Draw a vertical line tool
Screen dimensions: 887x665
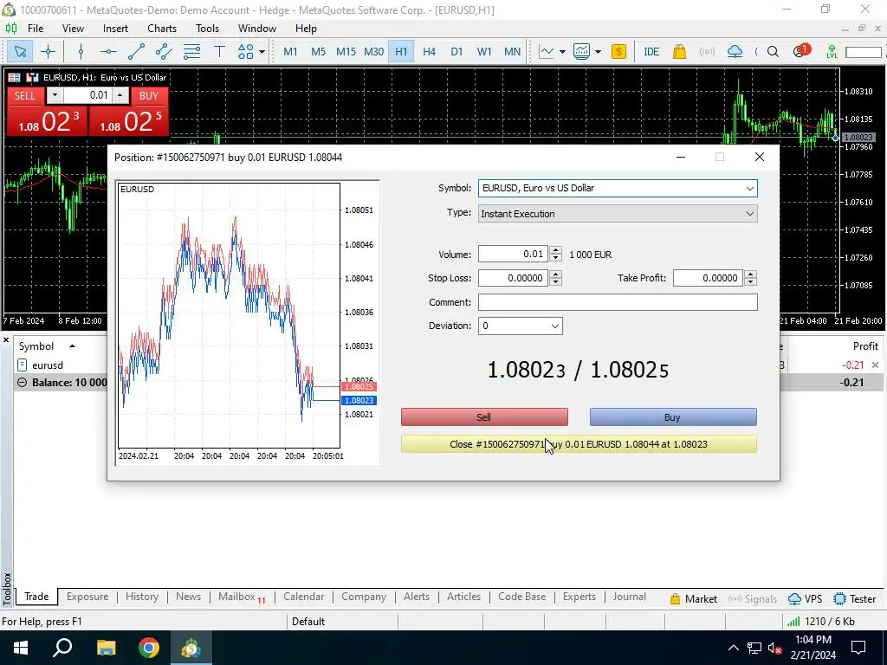point(81,52)
